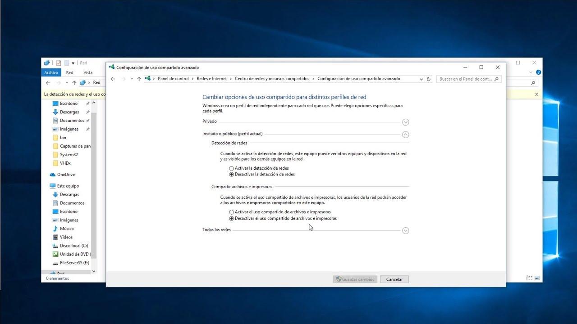Viewport: 577px width, 324px height.
Task: Refresh the Control Panel address bar
Action: 428,79
